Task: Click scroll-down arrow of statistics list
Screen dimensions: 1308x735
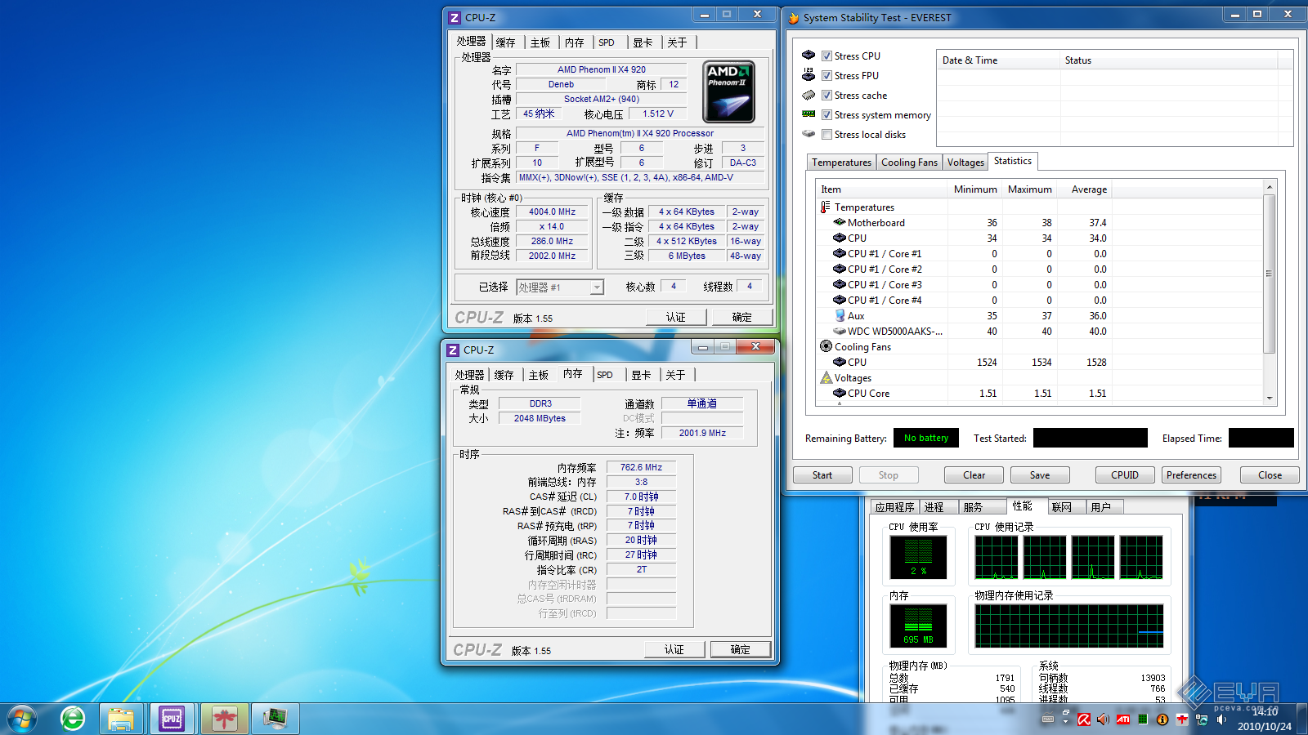Action: [x=1270, y=399]
